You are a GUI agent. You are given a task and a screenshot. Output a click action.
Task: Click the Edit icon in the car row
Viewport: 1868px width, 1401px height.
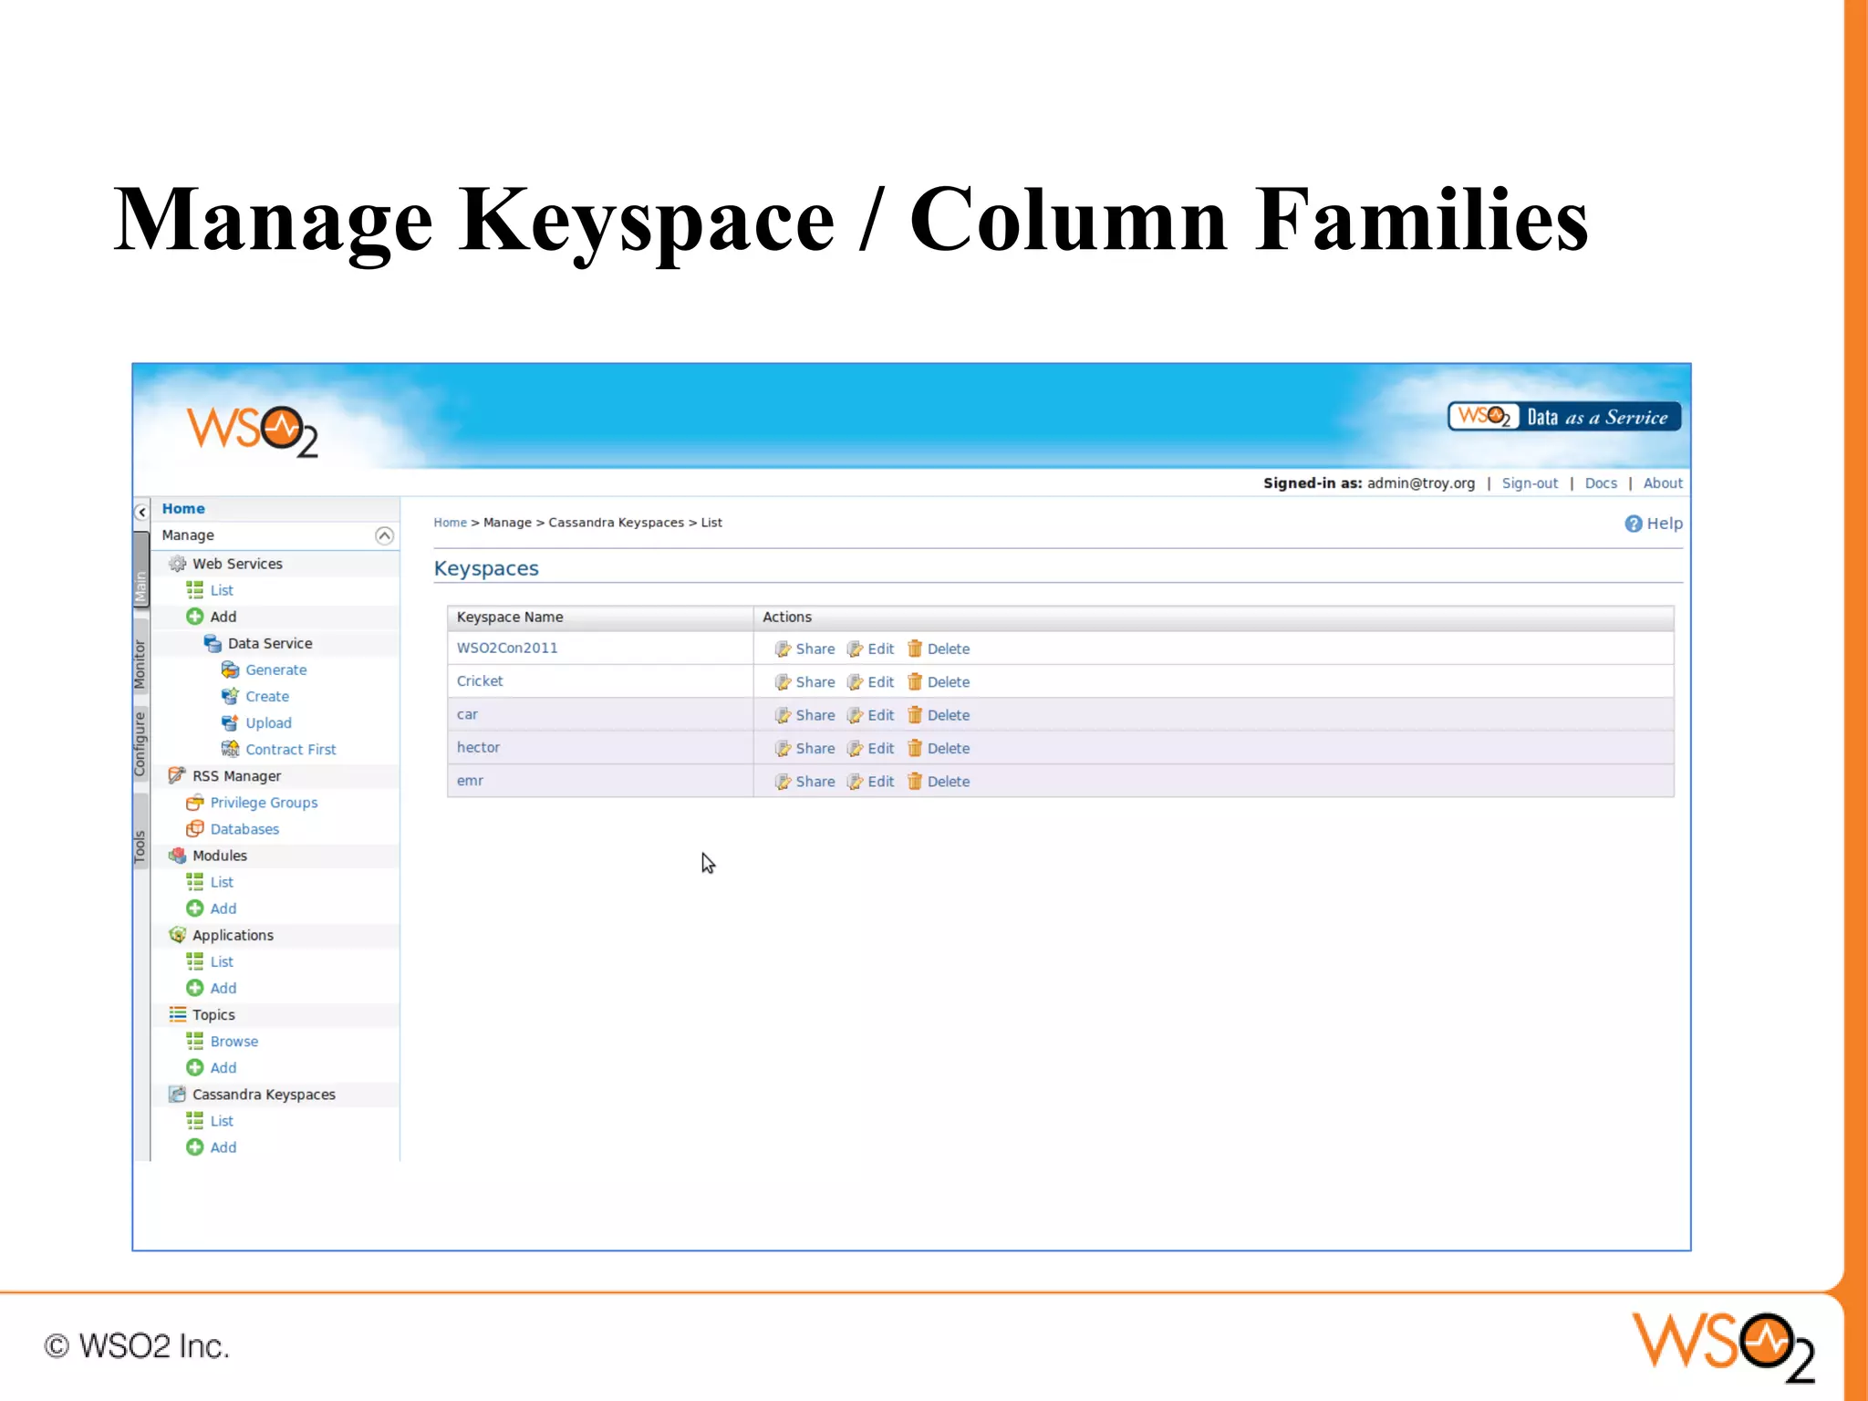click(855, 715)
